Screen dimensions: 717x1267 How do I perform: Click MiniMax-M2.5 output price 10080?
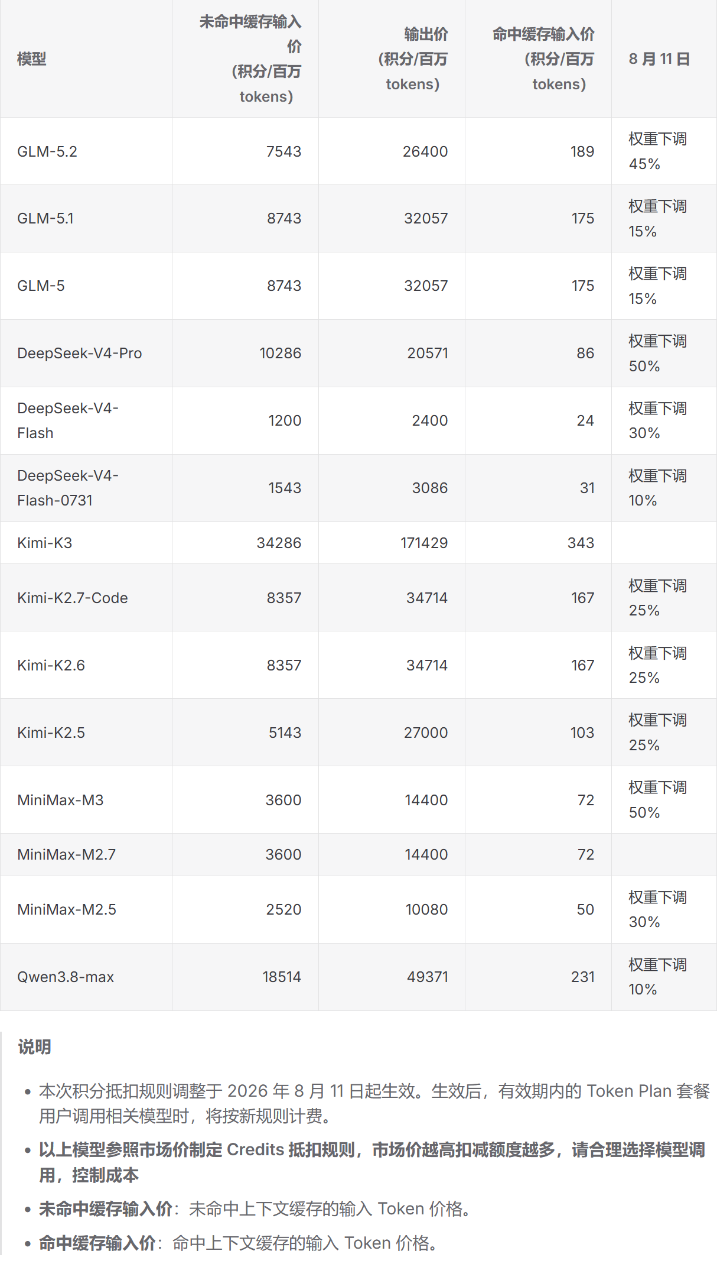[x=426, y=909]
